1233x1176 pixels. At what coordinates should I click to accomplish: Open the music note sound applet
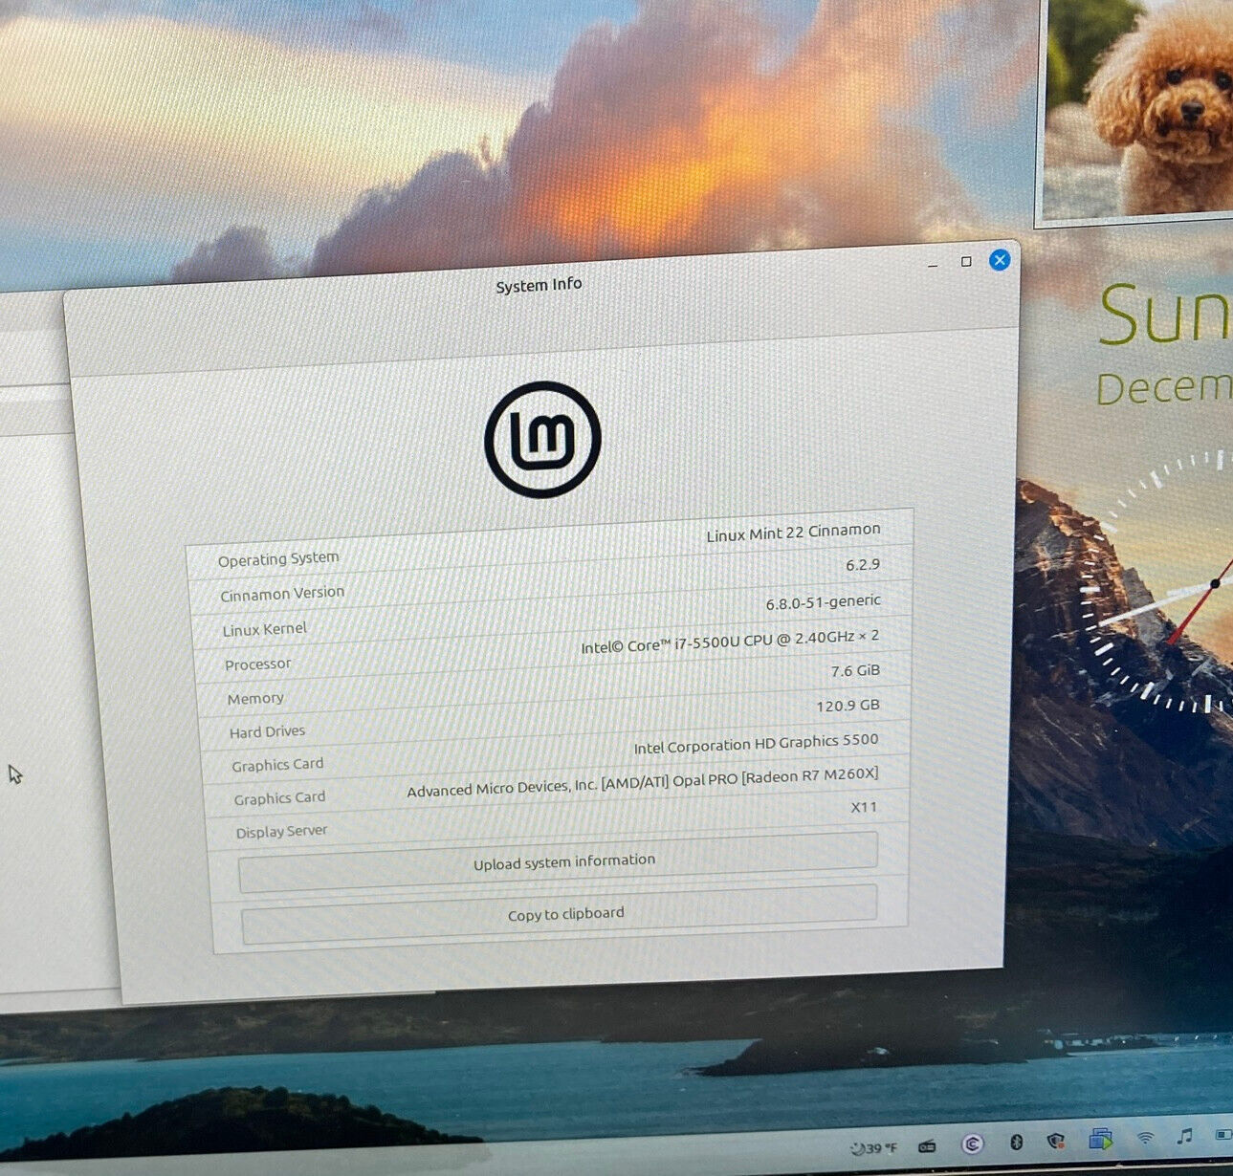[1185, 1136]
